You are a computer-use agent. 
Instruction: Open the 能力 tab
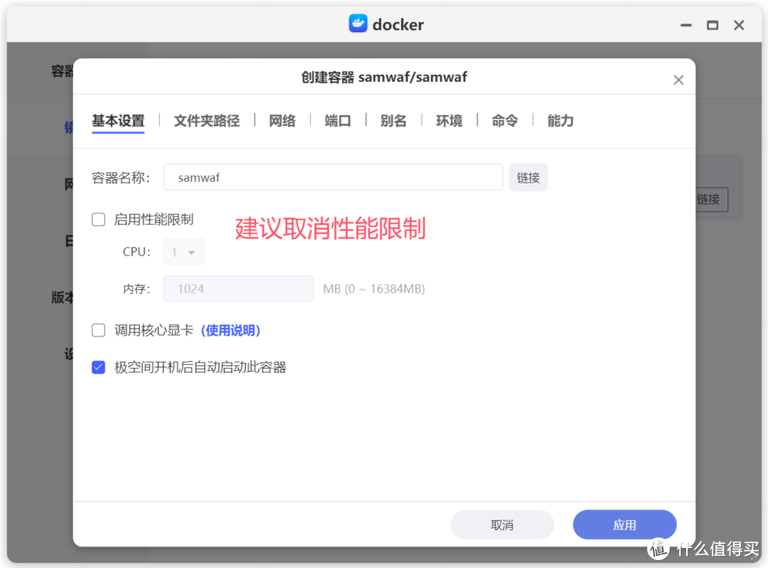pyautogui.click(x=560, y=121)
